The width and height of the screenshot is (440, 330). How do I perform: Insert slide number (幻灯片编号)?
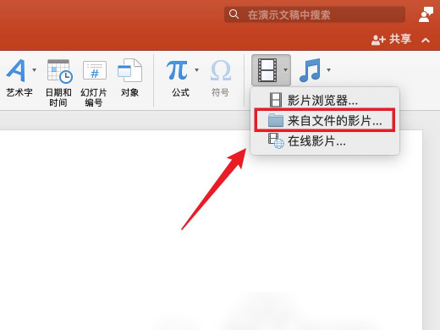94,83
